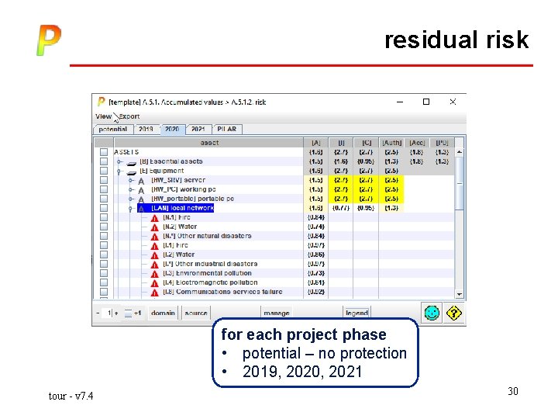The image size is (558, 419).
Task: Open the Export menu
Action: coord(129,116)
